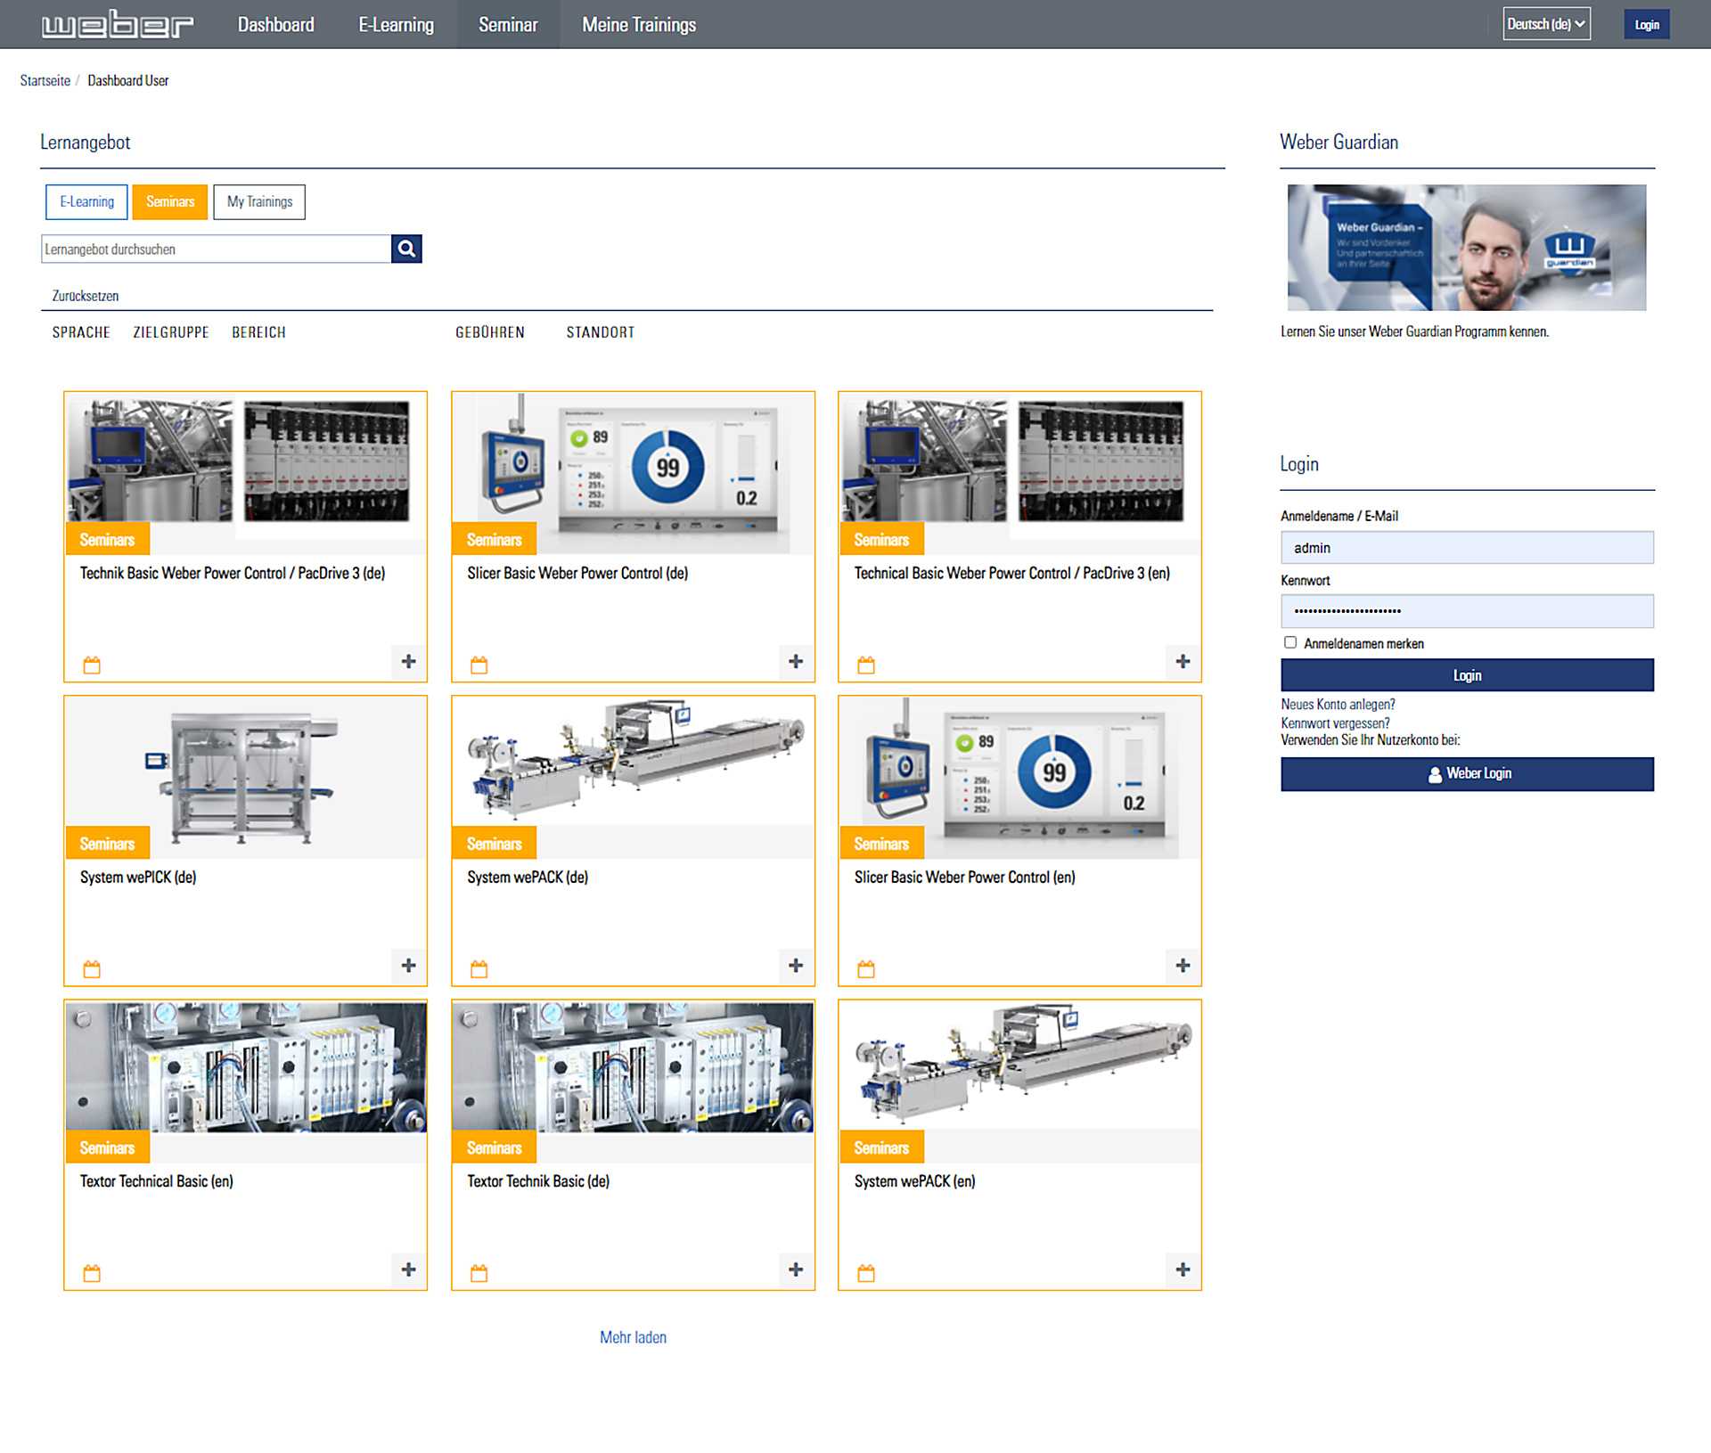Switch to the E-Learning filter tab
1711x1453 pixels.
pyautogui.click(x=86, y=202)
